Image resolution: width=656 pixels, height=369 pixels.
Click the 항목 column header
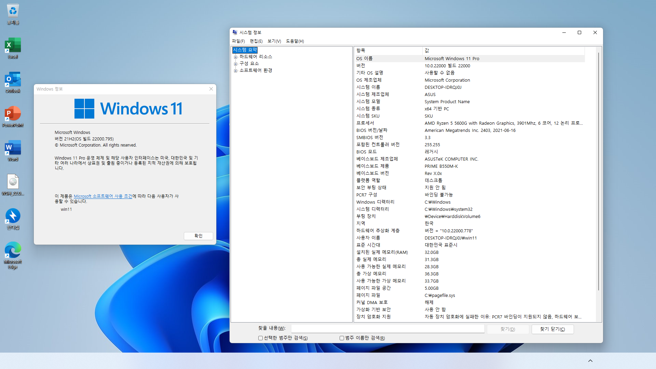388,50
